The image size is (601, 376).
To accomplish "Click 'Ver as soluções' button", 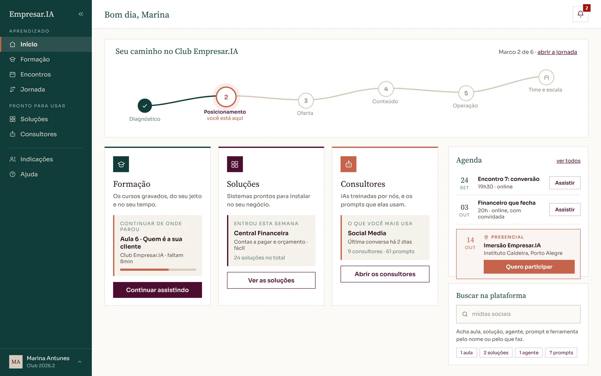I will point(271,280).
